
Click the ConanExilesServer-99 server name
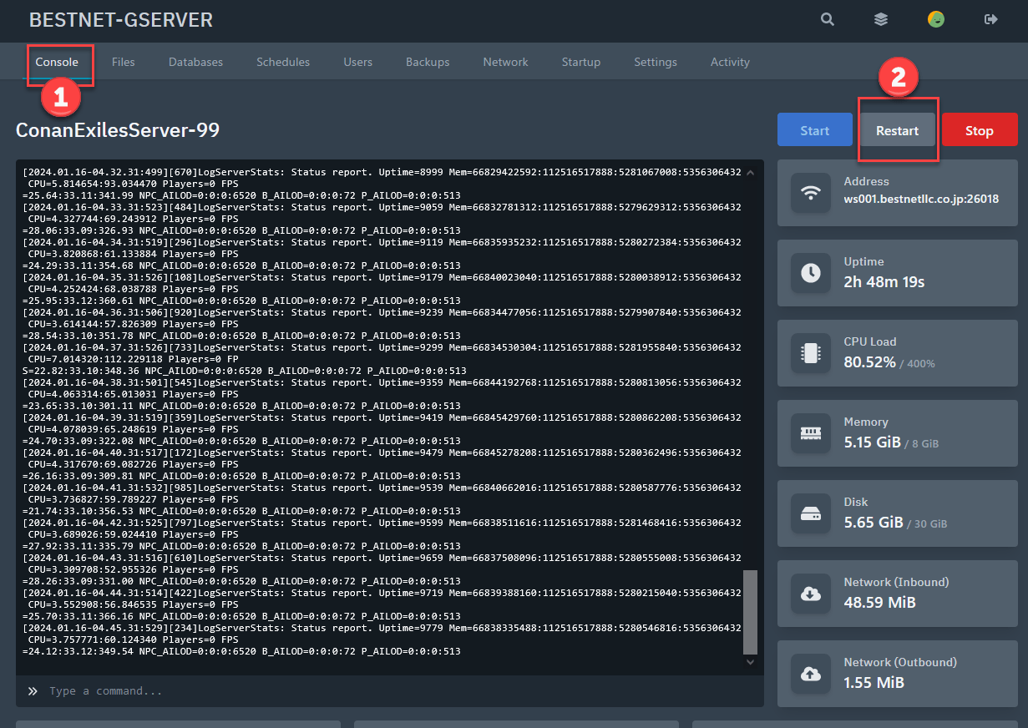(118, 129)
